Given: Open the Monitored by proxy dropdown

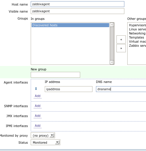Looking at the screenshot, I should pos(43,135).
